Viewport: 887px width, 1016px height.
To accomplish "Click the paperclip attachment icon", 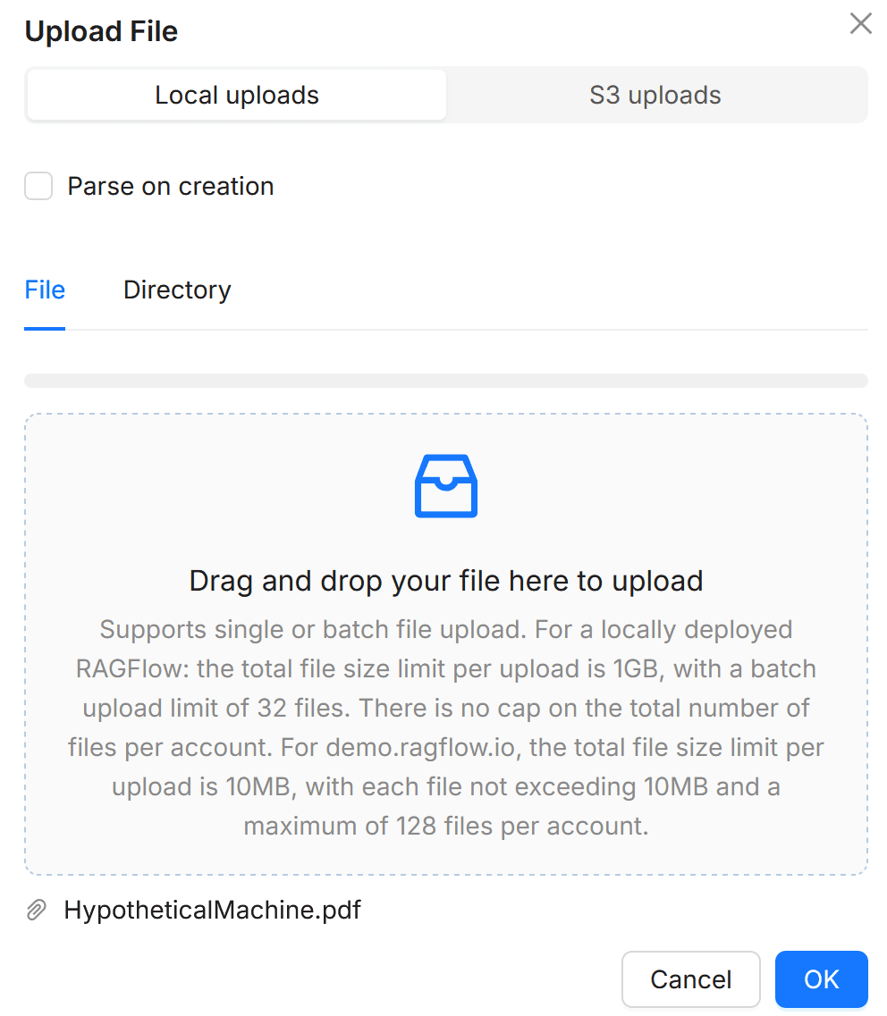I will 37,909.
